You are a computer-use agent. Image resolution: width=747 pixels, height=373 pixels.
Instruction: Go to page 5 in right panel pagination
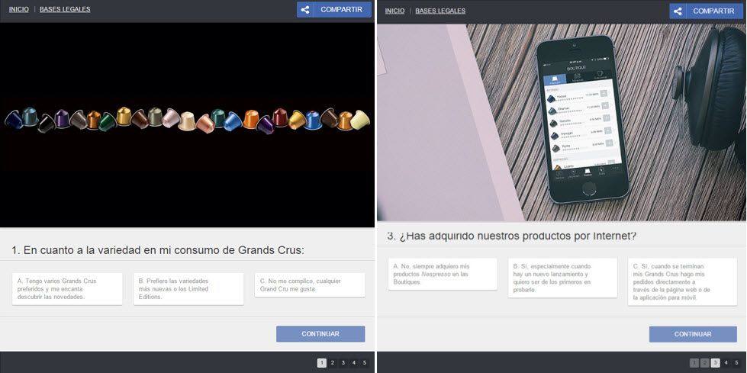coord(736,363)
